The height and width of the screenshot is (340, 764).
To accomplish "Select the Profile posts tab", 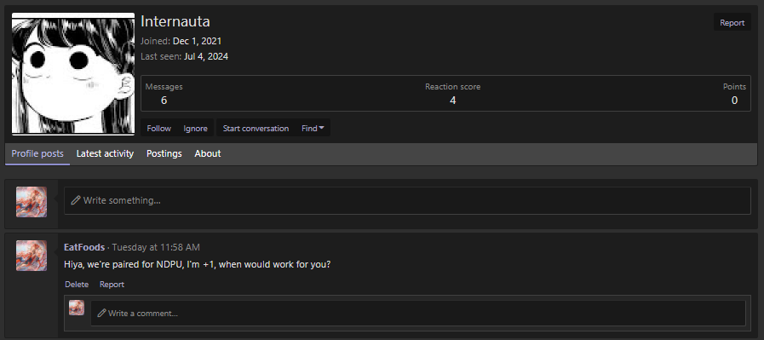I will click(37, 153).
